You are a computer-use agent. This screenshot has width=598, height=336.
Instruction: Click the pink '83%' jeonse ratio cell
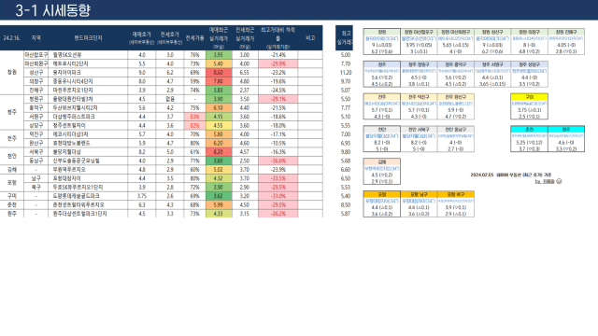click(195, 117)
